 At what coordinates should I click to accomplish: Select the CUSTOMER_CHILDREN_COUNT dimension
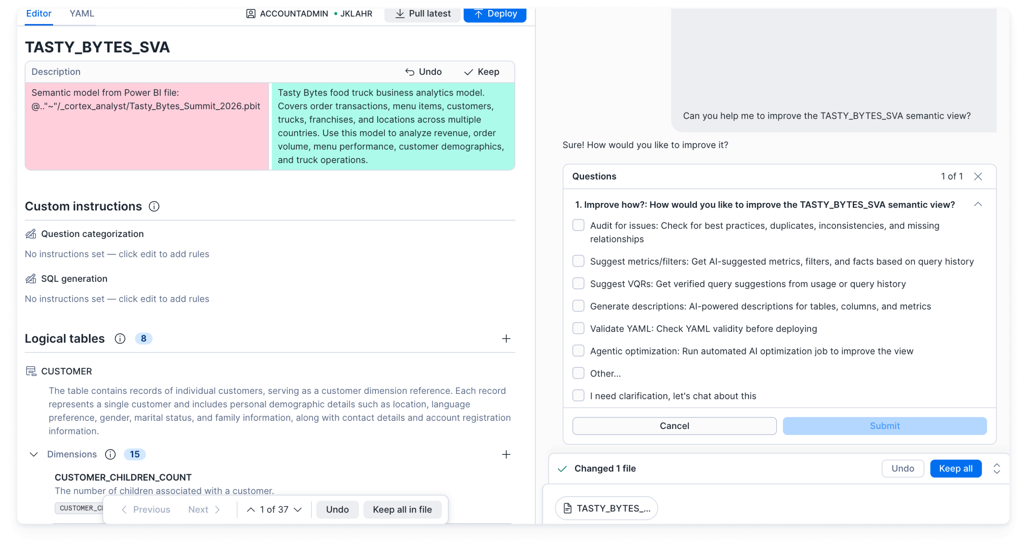point(123,477)
